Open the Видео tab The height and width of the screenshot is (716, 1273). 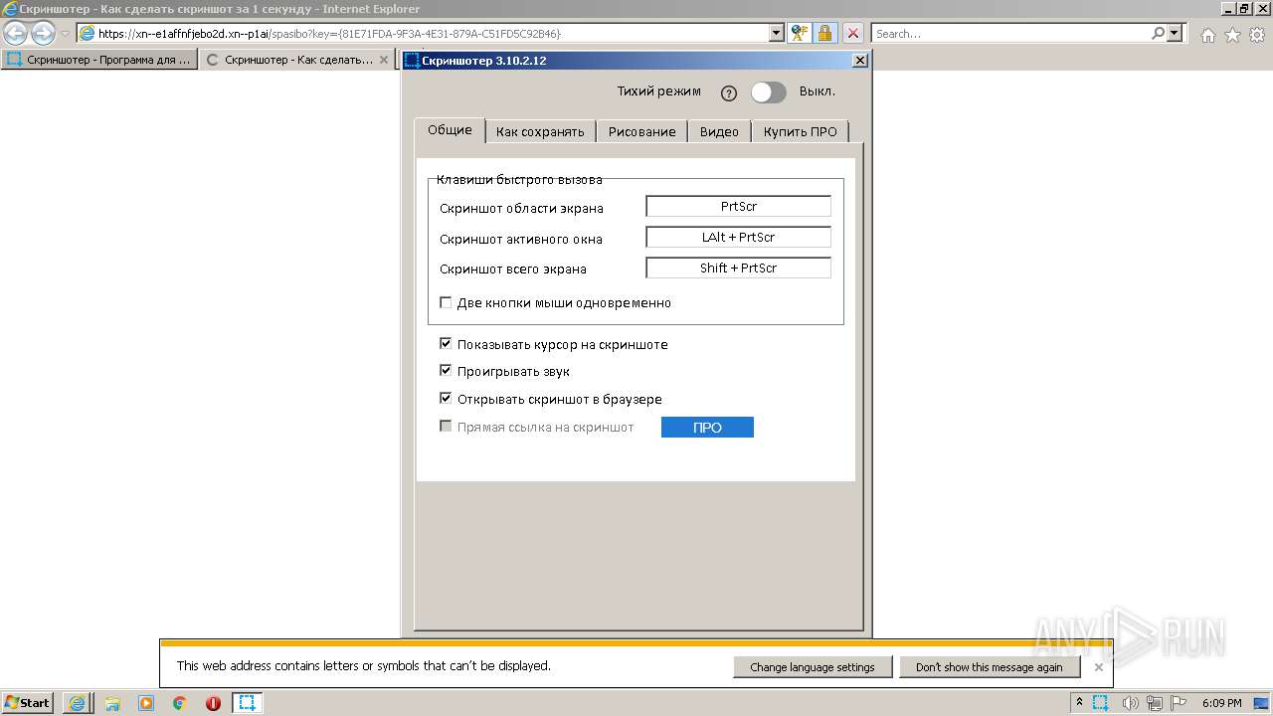pos(719,131)
